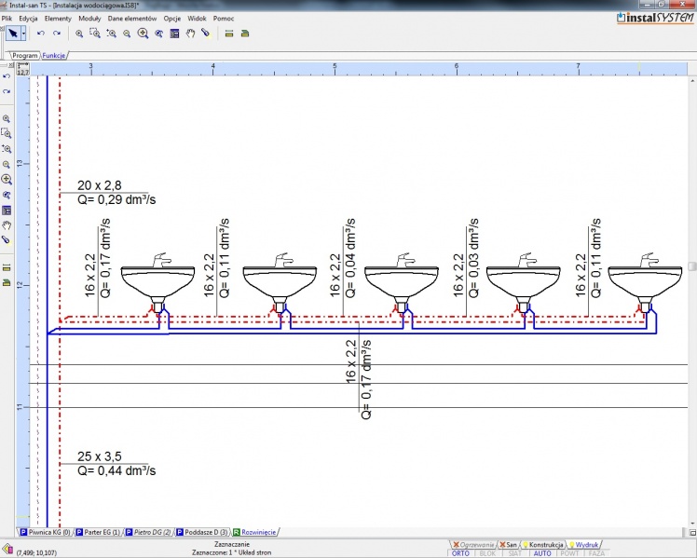Open the Dane elementów menu
The height and width of the screenshot is (558, 697).
tap(133, 18)
